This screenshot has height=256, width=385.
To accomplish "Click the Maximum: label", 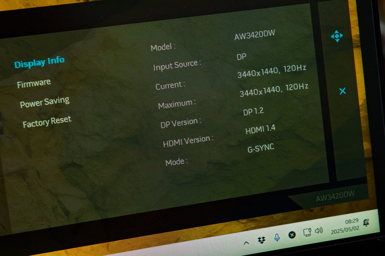I will point(177,104).
